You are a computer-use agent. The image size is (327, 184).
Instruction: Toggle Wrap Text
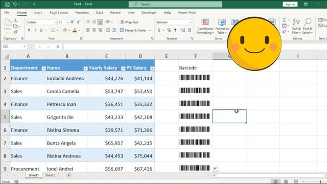coord(129,22)
